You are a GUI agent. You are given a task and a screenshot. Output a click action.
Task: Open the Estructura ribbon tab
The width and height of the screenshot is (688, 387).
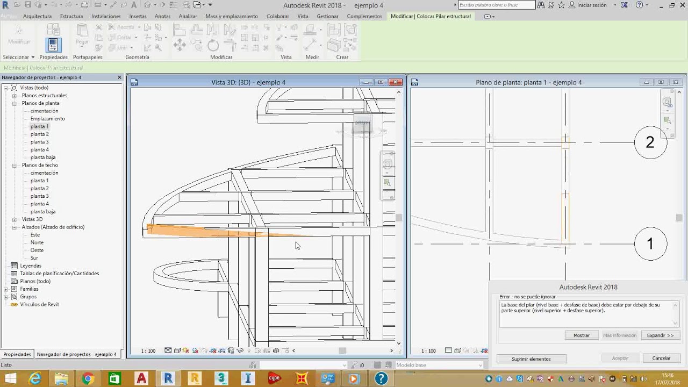tap(71, 16)
